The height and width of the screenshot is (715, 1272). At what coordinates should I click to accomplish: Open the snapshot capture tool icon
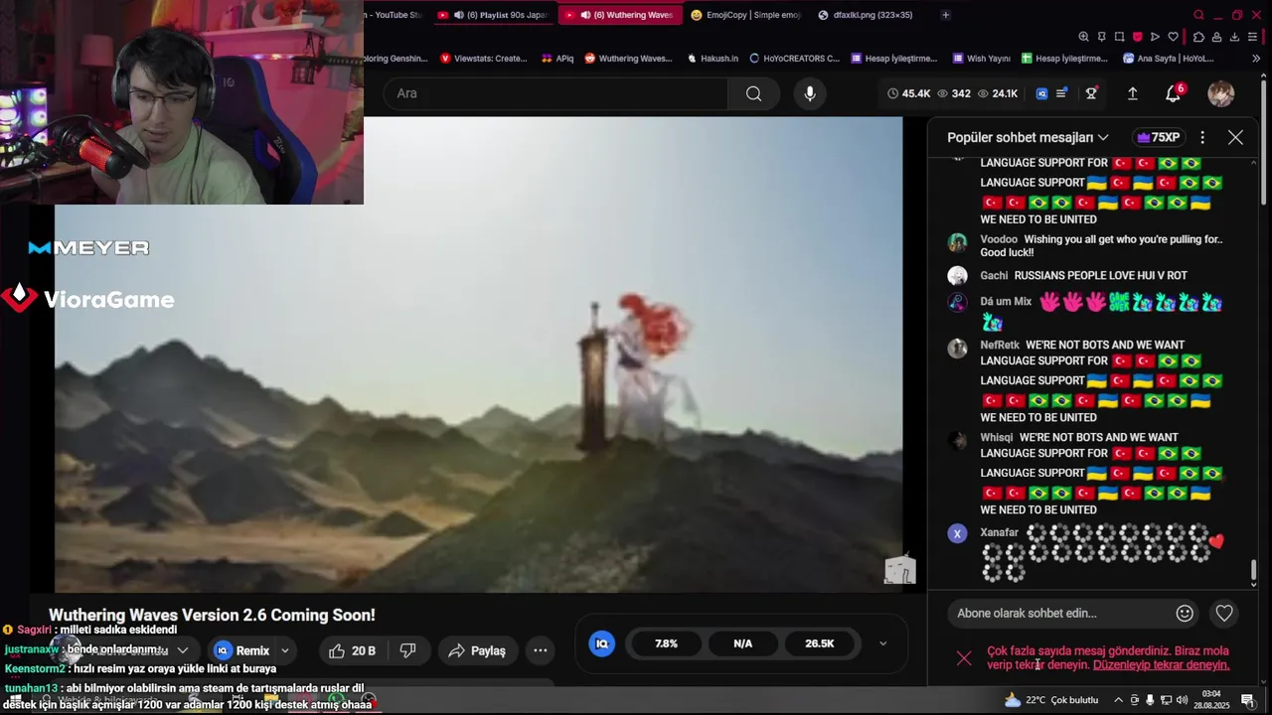click(x=1119, y=37)
